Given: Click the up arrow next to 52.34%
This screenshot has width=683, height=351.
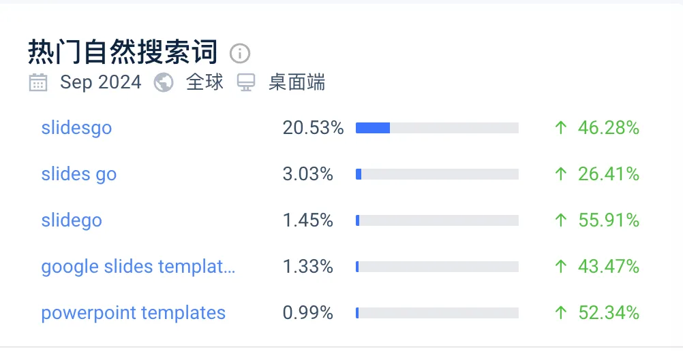Looking at the screenshot, I should coord(561,313).
